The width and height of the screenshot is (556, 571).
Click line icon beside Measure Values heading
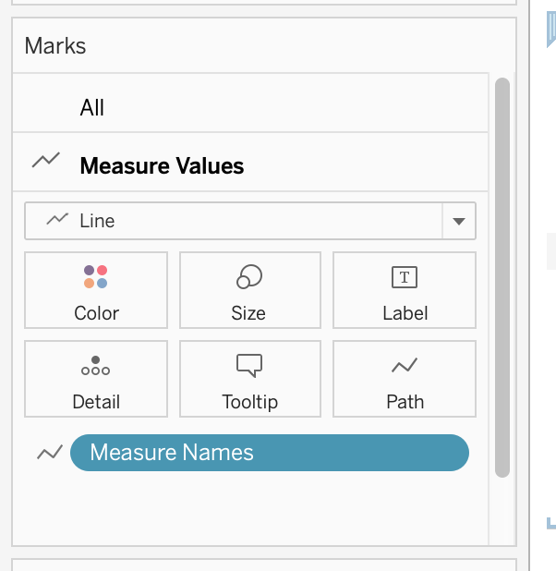tap(46, 161)
